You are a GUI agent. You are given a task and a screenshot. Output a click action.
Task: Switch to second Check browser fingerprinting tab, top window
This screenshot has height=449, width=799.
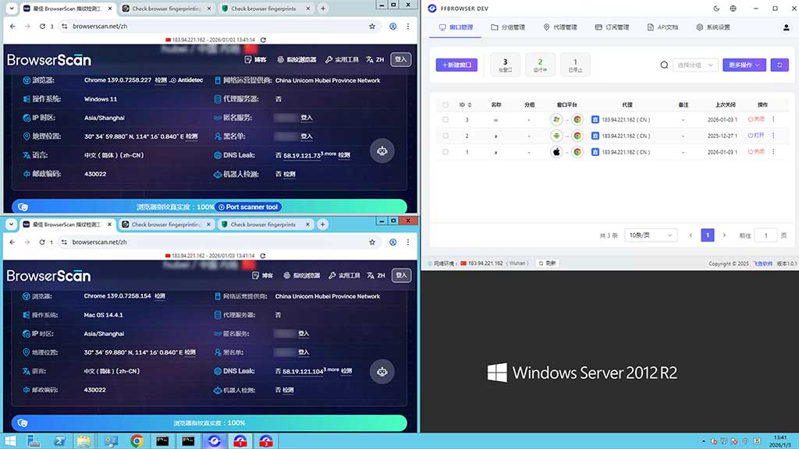tap(166, 9)
